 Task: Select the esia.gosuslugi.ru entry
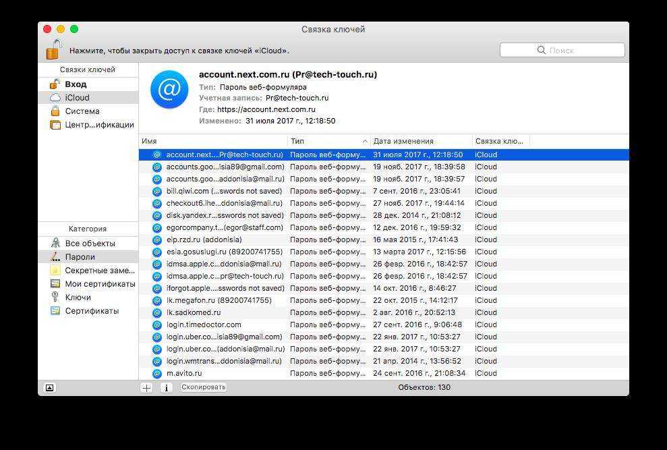pyautogui.click(x=384, y=252)
